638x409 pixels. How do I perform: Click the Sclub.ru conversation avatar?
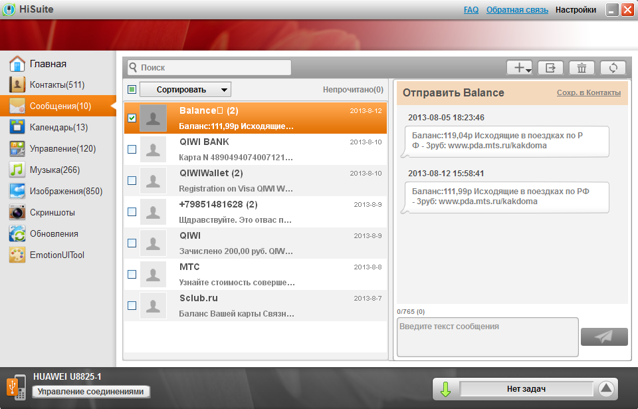coord(153,305)
